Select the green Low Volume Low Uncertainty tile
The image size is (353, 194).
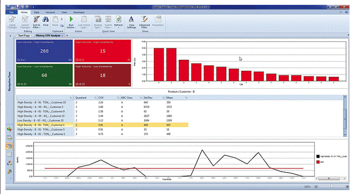tap(44, 75)
